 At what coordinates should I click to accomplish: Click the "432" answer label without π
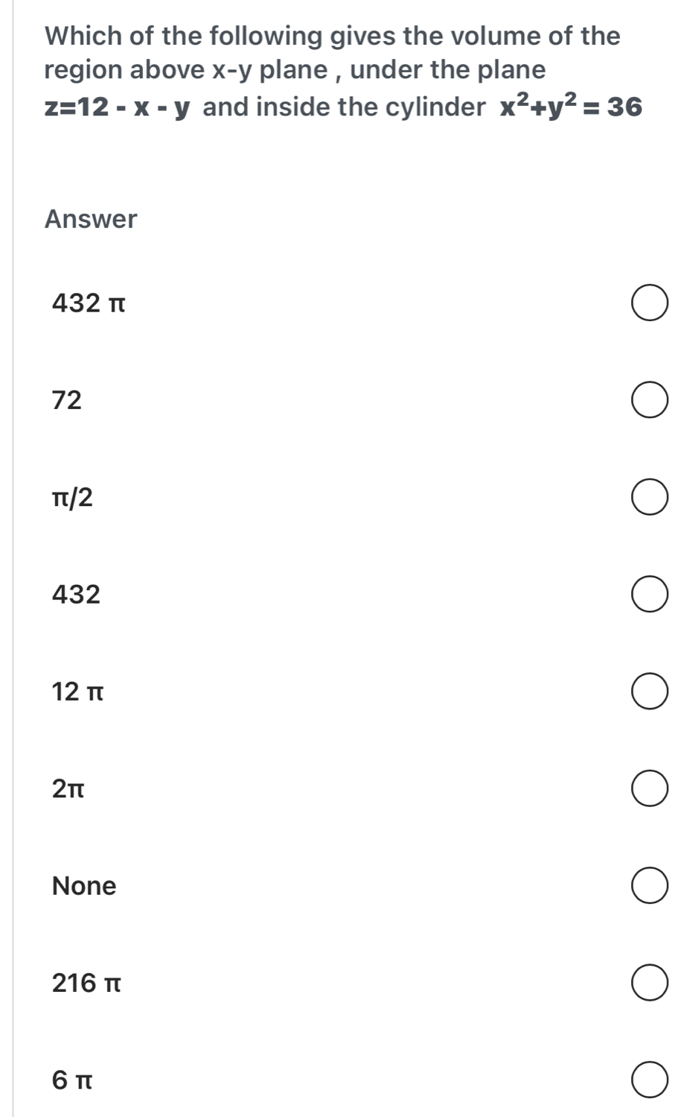76,594
